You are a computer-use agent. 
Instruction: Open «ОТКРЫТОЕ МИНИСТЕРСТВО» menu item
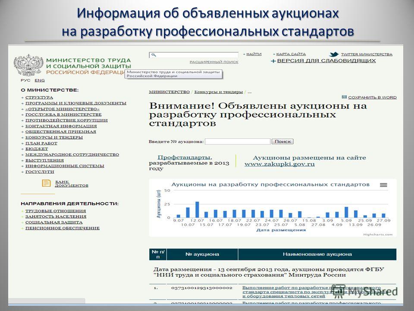(x=62, y=109)
